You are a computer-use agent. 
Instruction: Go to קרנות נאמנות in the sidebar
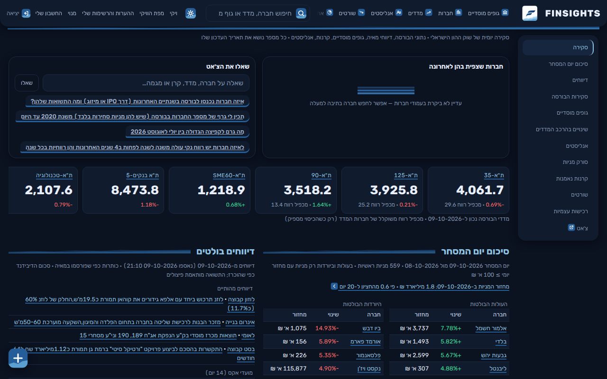(558, 179)
